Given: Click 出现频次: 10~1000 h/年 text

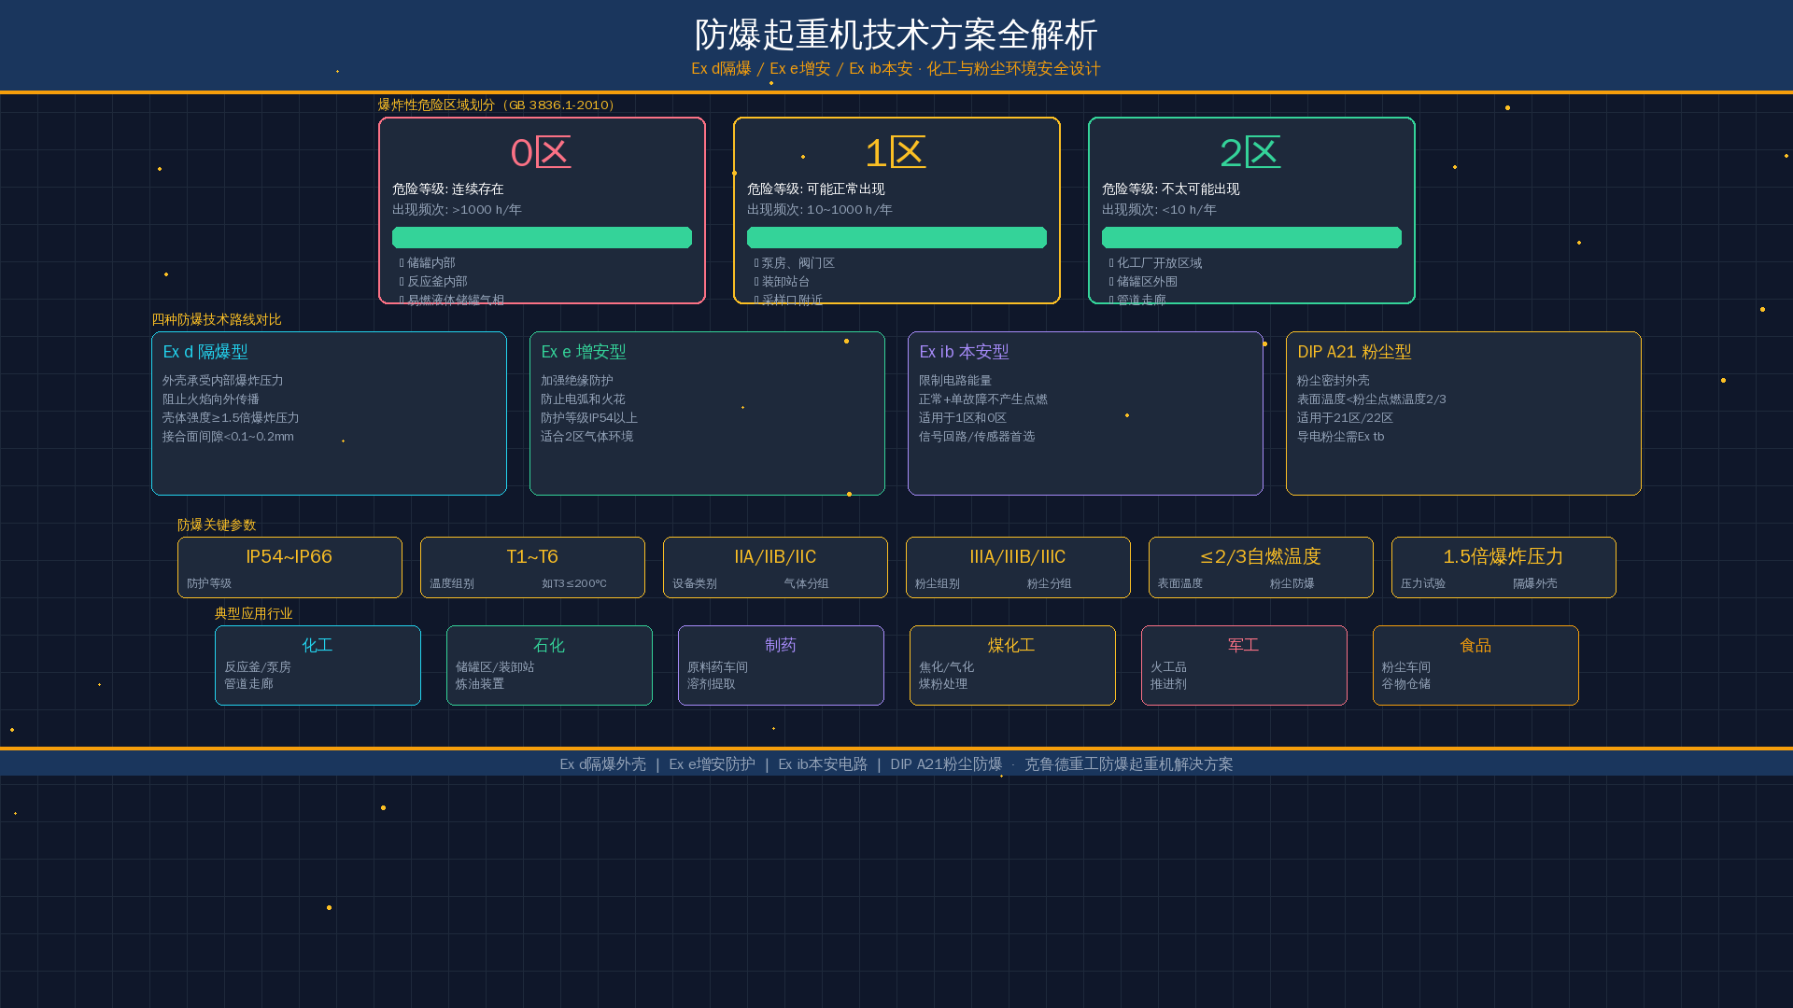Looking at the screenshot, I should pyautogui.click(x=820, y=210).
